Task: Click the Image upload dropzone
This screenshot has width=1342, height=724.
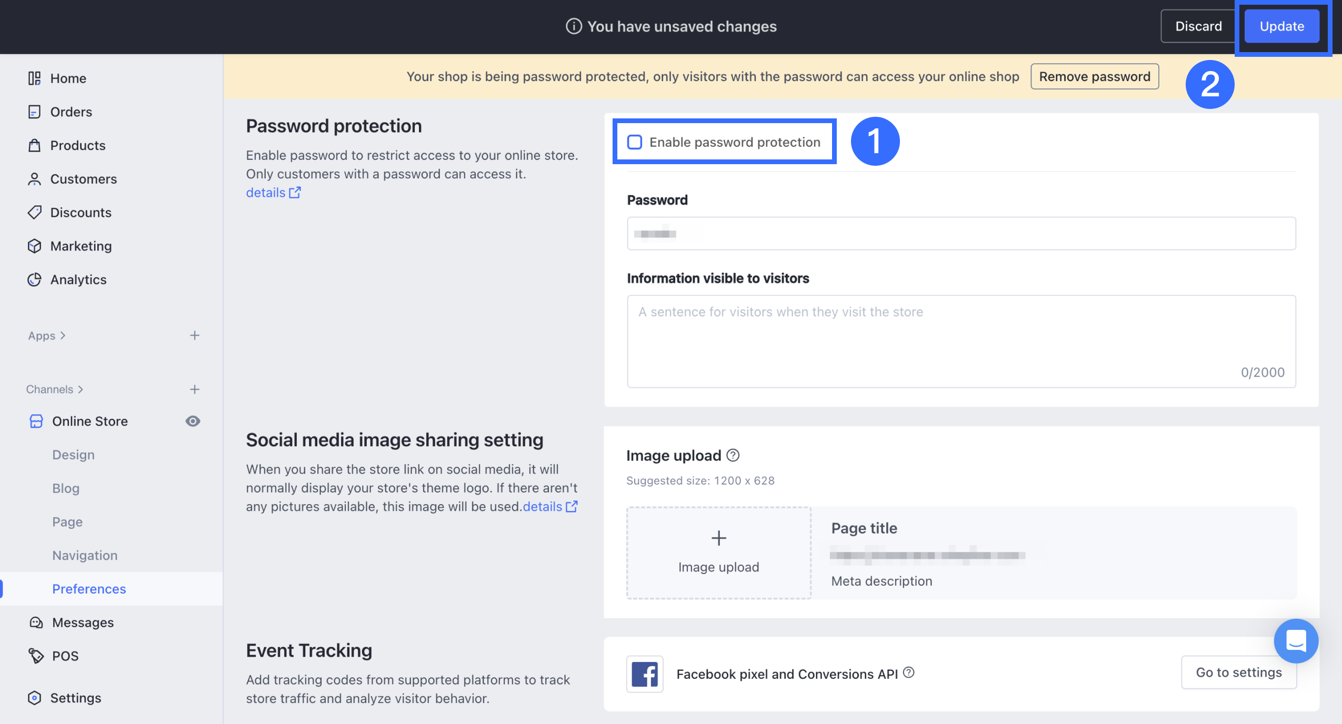Action: (x=718, y=552)
